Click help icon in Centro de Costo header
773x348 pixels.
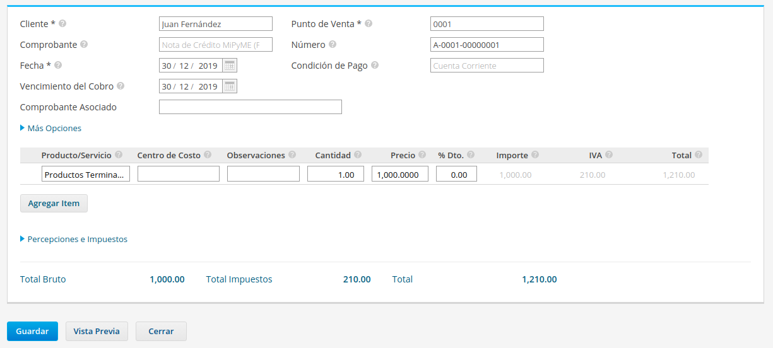click(208, 155)
